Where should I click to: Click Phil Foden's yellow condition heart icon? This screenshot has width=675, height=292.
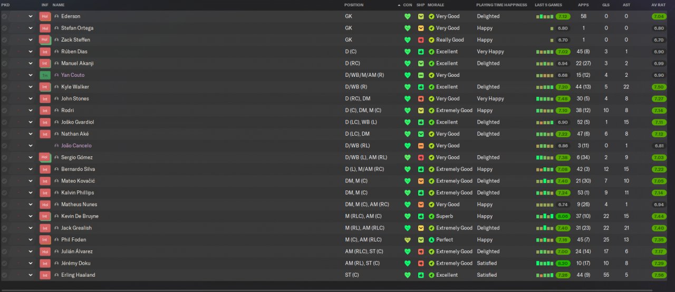407,240
